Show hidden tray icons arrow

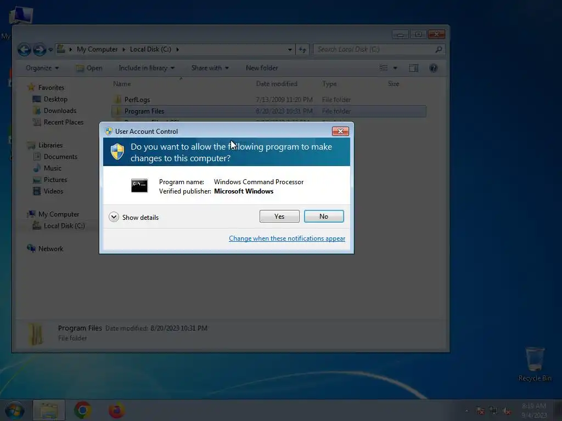tap(467, 411)
